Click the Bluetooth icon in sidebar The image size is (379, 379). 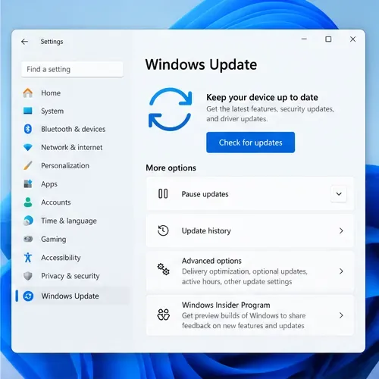[28, 129]
